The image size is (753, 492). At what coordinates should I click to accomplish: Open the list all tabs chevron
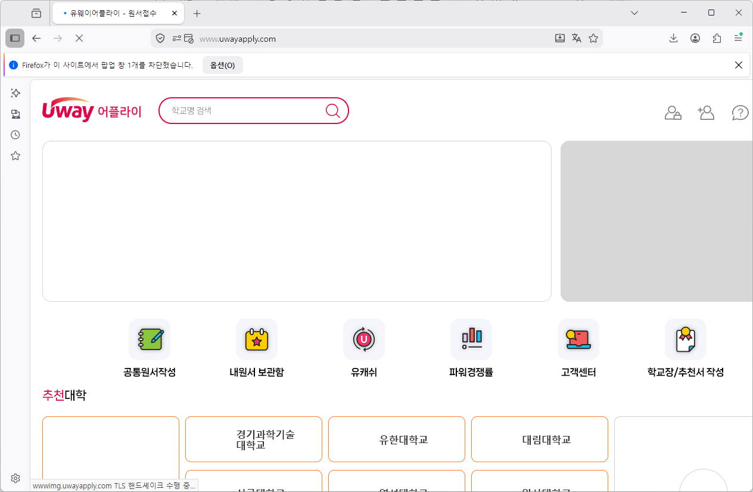(x=634, y=13)
